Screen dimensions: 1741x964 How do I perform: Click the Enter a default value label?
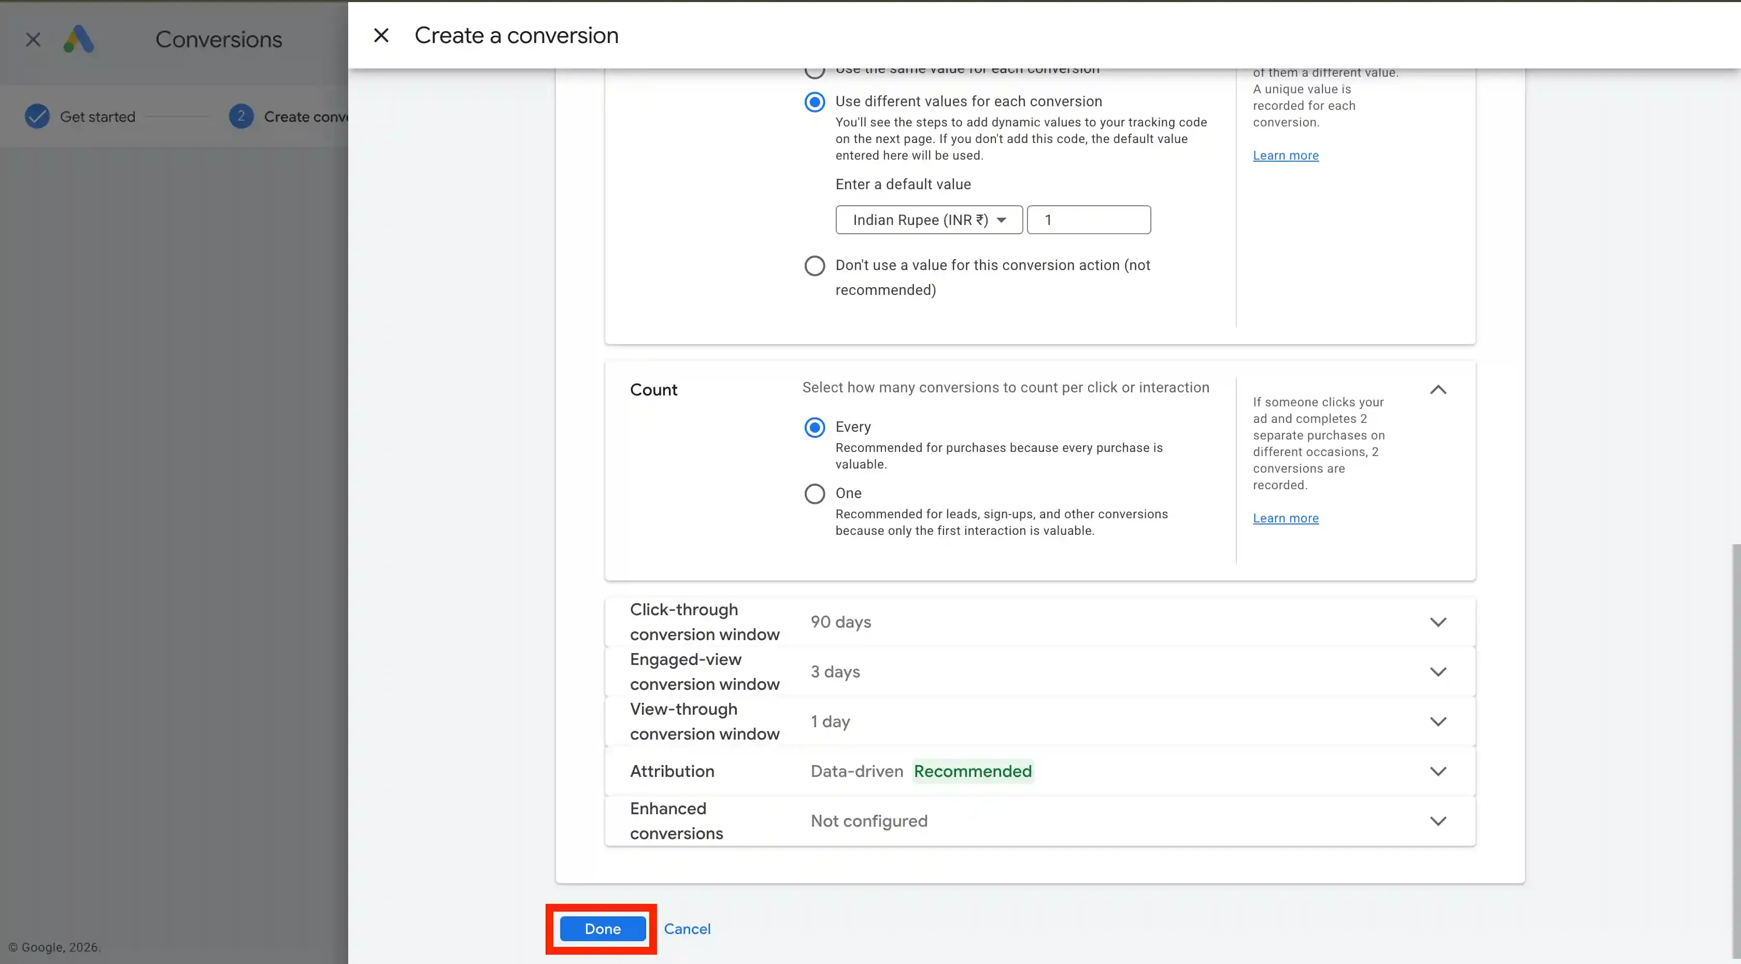[903, 185]
